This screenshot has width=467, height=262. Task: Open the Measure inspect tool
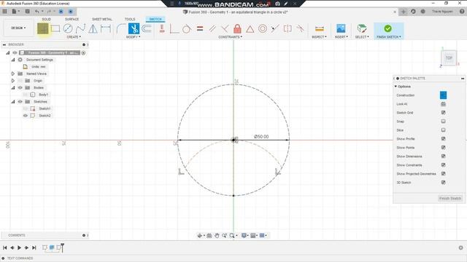point(320,28)
